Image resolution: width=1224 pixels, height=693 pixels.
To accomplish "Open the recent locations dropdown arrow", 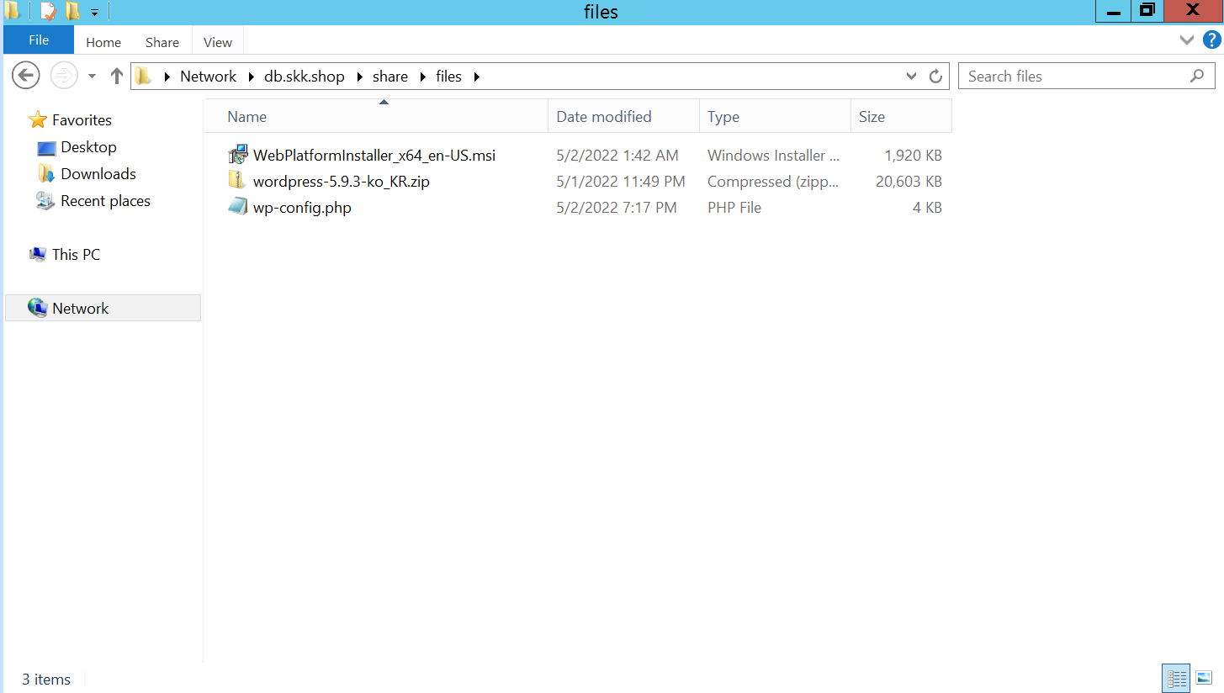I will (93, 77).
